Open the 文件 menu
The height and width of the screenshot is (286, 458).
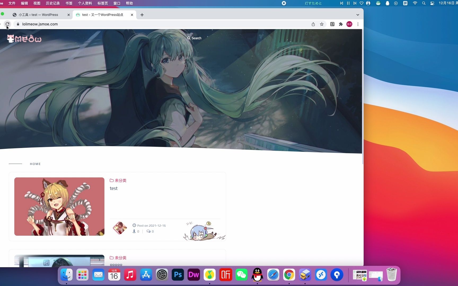12,3
